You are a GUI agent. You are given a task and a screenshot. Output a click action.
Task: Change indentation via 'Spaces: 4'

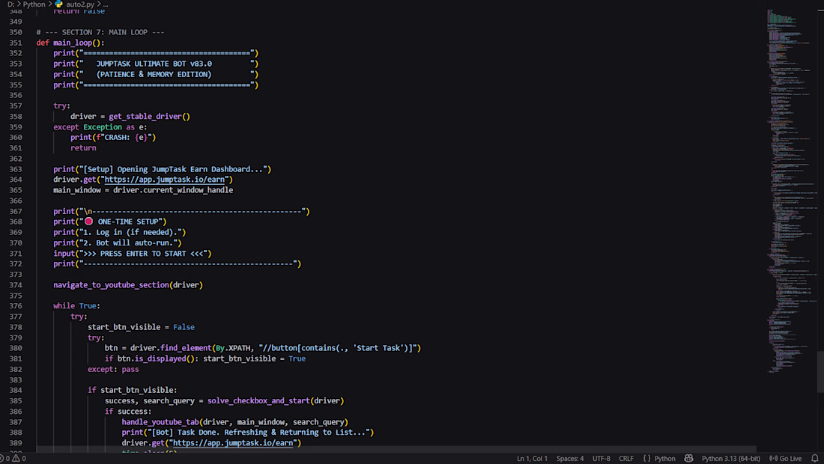(569, 458)
